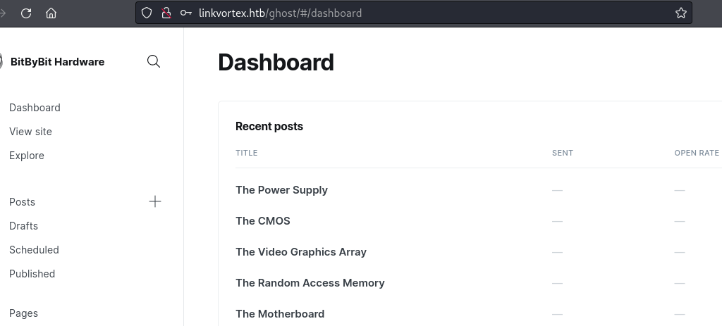
Task: Click the shield tracking protection icon
Action: pos(147,13)
